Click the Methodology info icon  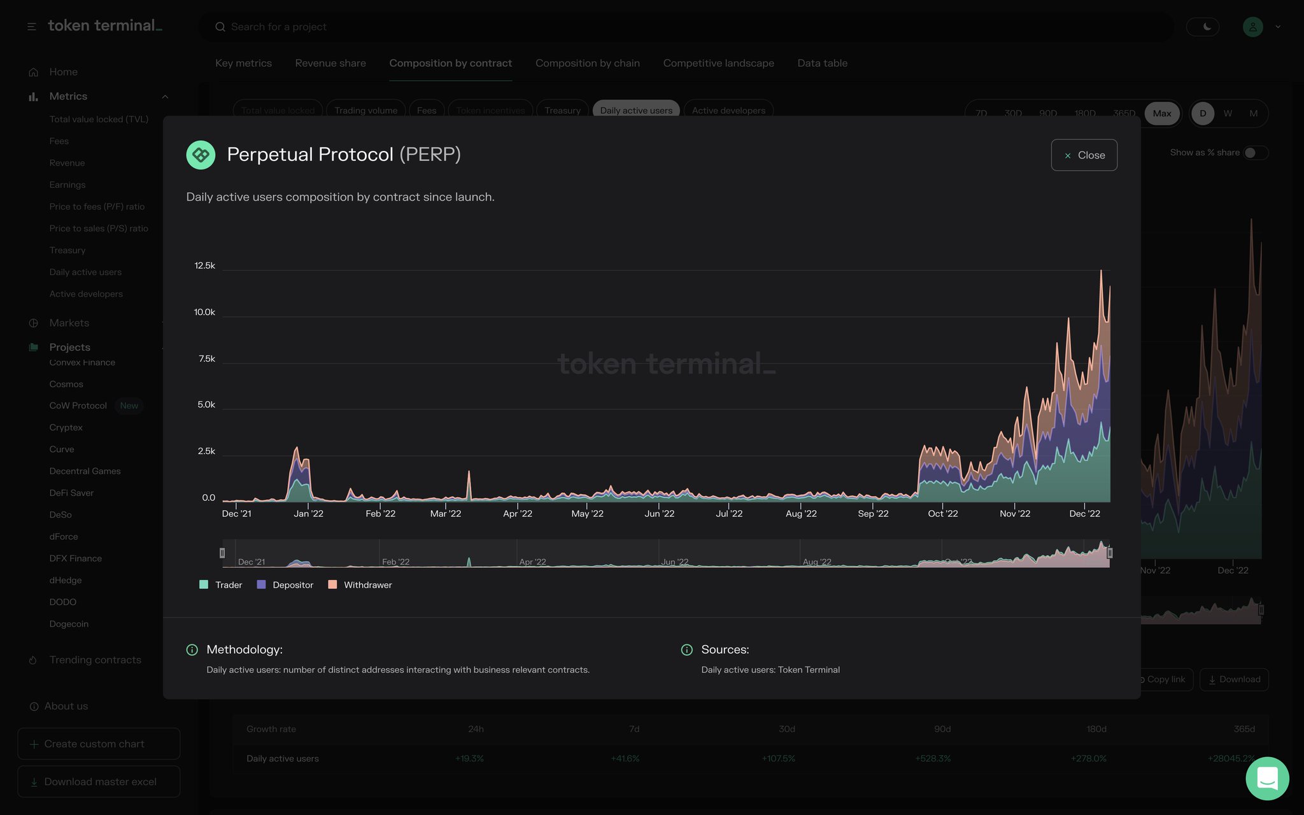(191, 649)
